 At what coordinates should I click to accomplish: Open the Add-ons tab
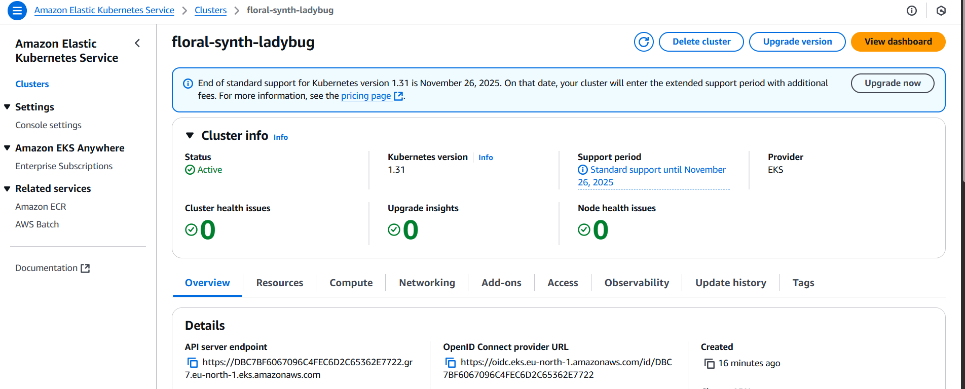[501, 283]
